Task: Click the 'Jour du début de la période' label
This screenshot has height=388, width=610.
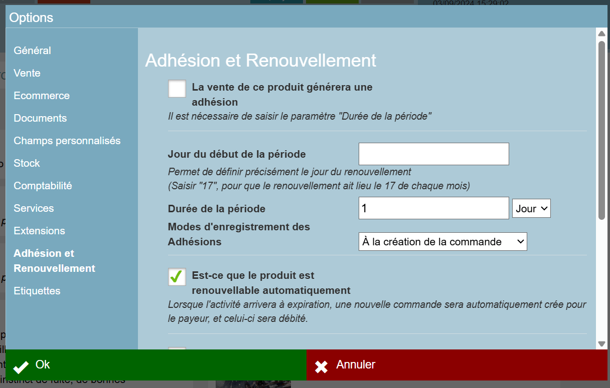Action: [x=237, y=154]
